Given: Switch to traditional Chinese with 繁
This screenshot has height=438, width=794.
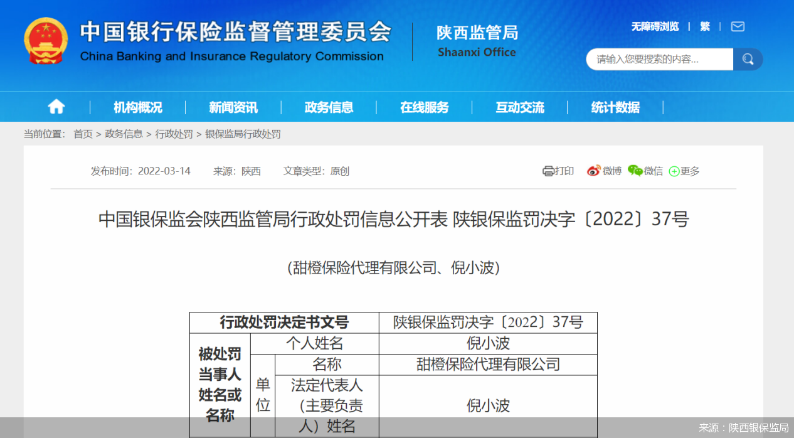Looking at the screenshot, I should pyautogui.click(x=705, y=26).
